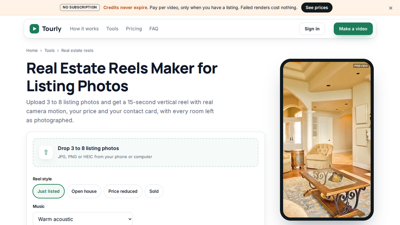400x225 pixels.
Task: Go to Pricing in the navbar
Action: click(134, 29)
